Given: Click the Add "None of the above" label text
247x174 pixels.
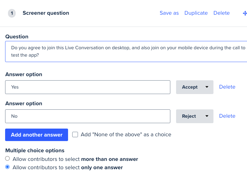Looking at the screenshot, I should [126, 135].
